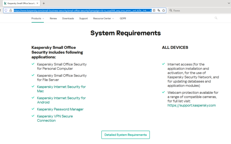Click the padlock site security icon
Viewport: 231px width, 144px height.
pos(11,11)
